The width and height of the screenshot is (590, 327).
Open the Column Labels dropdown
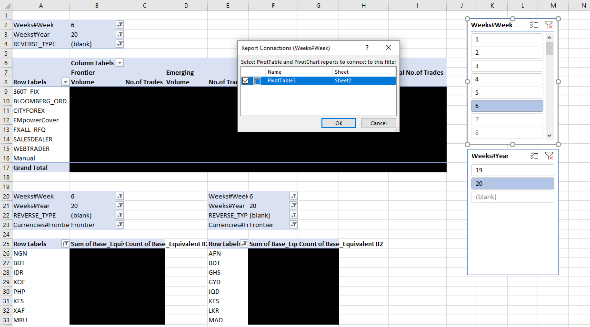click(120, 63)
